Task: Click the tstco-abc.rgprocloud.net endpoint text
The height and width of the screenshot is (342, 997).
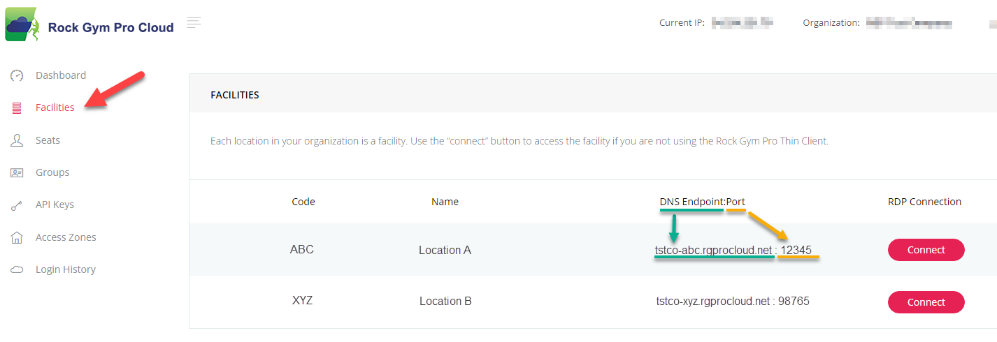Action: click(714, 250)
